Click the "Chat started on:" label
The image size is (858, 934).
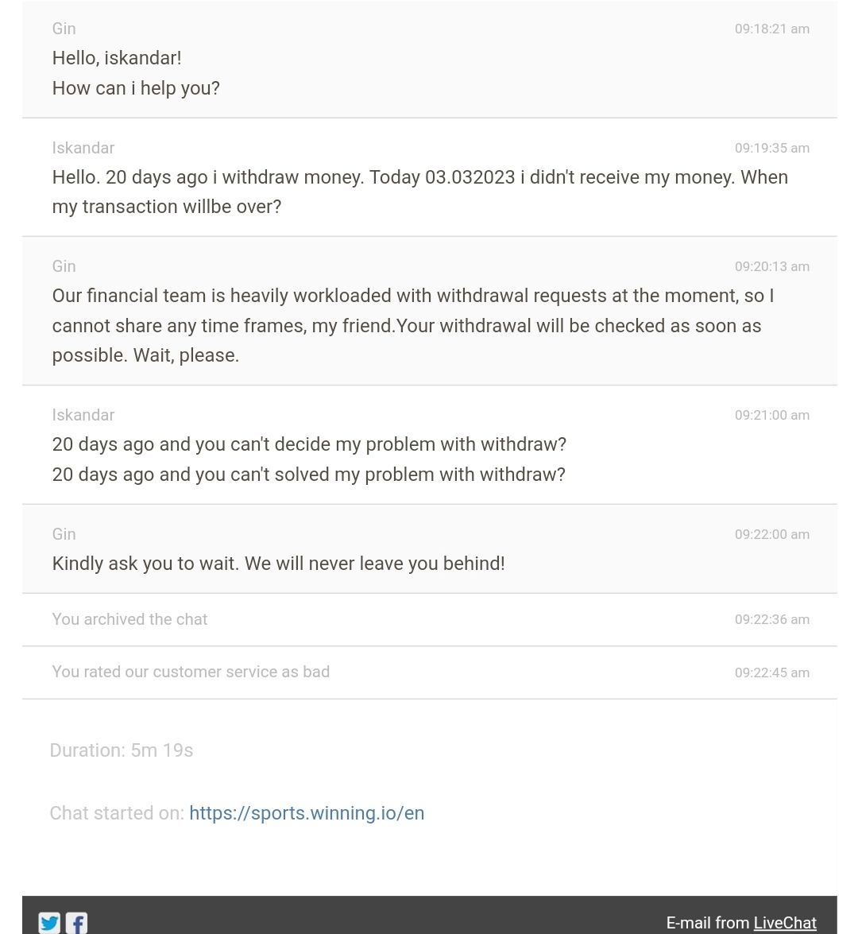point(116,812)
